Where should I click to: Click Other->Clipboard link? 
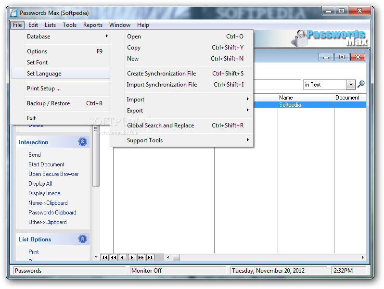(48, 222)
